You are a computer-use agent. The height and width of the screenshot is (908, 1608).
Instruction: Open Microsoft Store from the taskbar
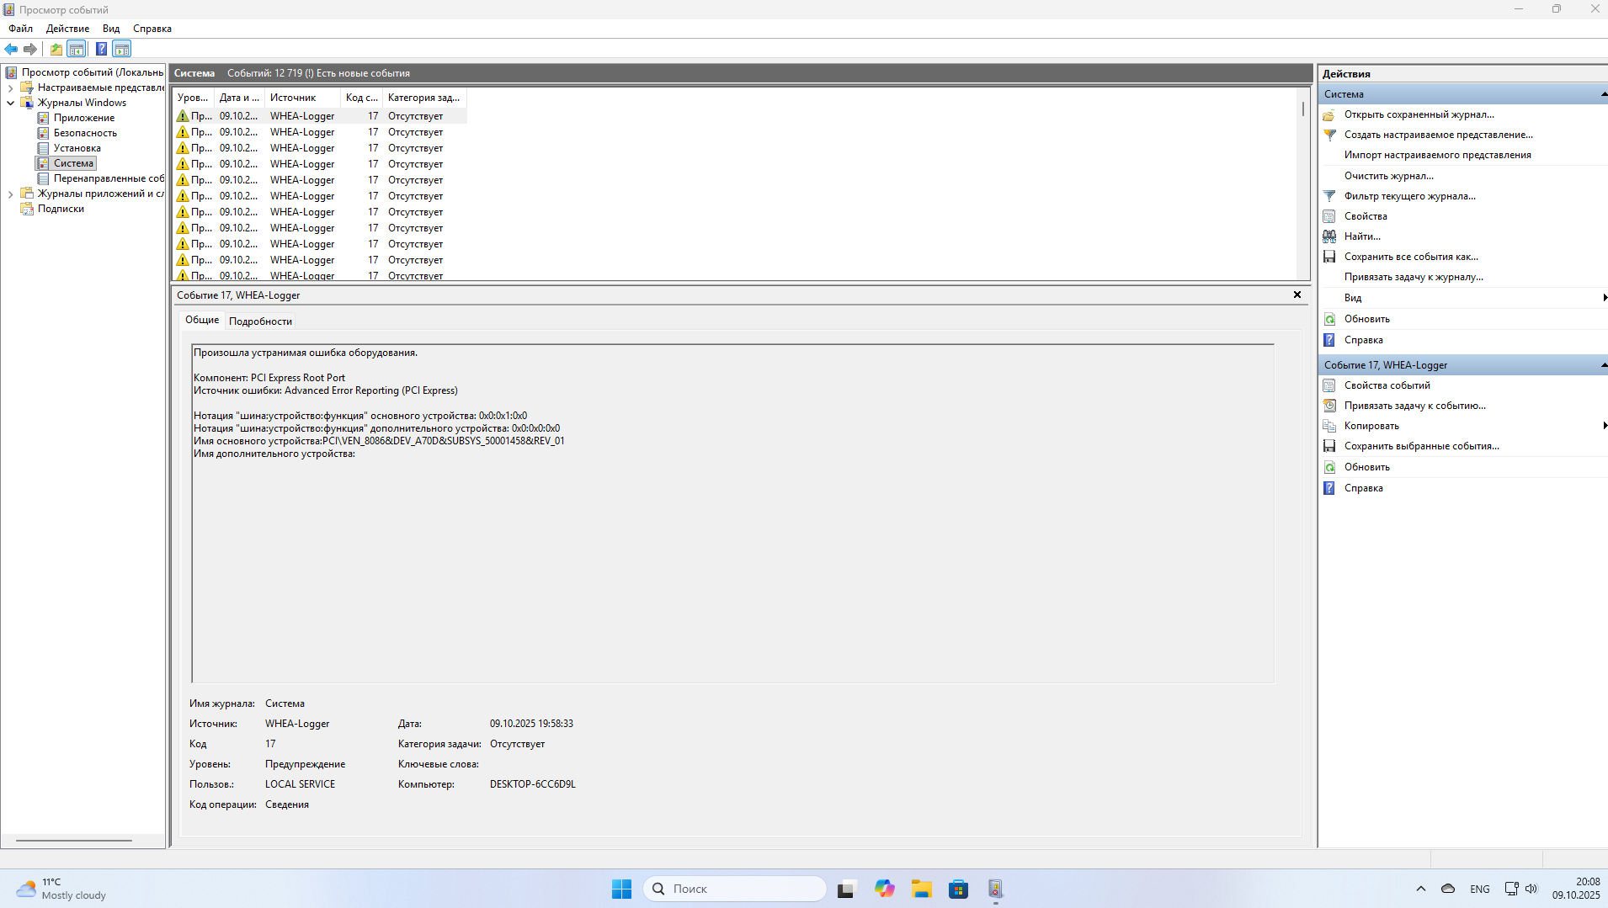pyautogui.click(x=958, y=889)
